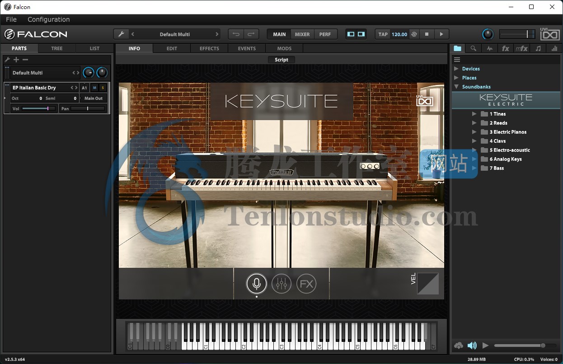
Task: Click the cloud download icon in the browser
Action: pyautogui.click(x=459, y=345)
